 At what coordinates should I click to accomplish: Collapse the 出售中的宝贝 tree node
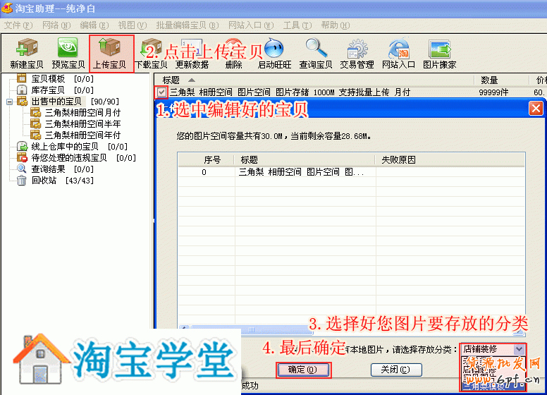point(10,102)
